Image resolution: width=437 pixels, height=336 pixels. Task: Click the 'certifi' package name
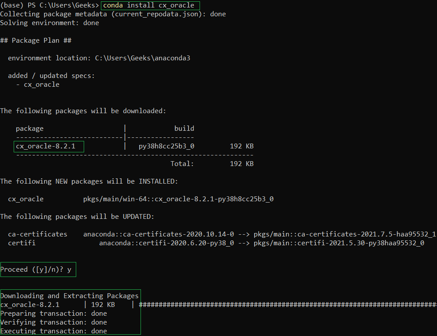(x=22, y=243)
